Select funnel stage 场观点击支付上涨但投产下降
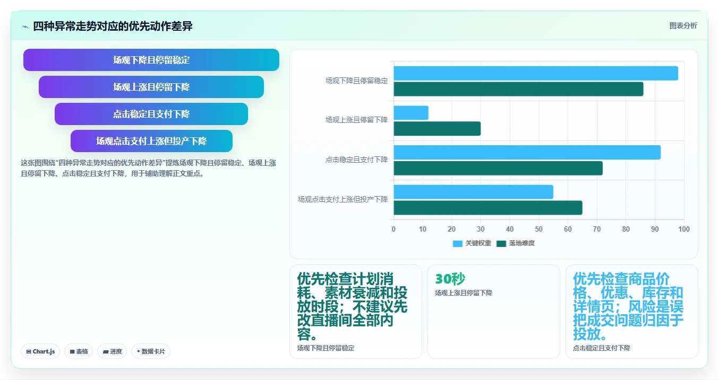719x380 pixels. click(151, 141)
